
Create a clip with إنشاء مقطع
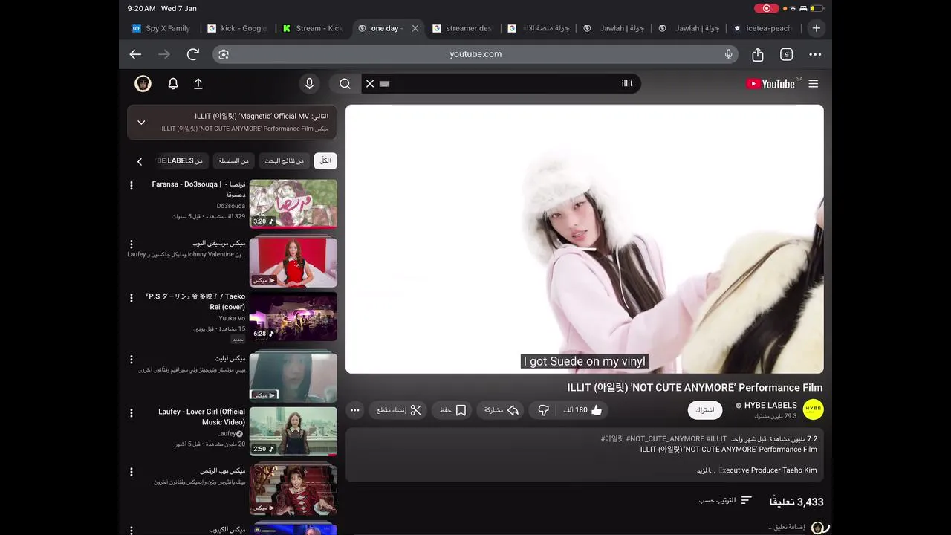tap(397, 410)
